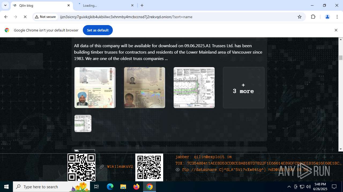Open the 5:48 PM clock calendar
The width and height of the screenshot is (343, 192).
click(x=320, y=187)
